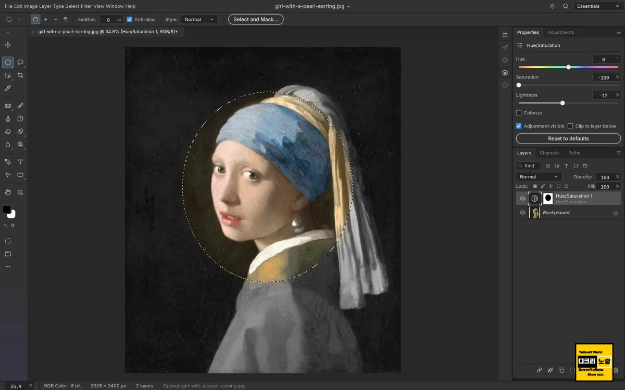Hide the Hue/Saturation 1 layer
Image resolution: width=625 pixels, height=390 pixels.
(x=522, y=198)
